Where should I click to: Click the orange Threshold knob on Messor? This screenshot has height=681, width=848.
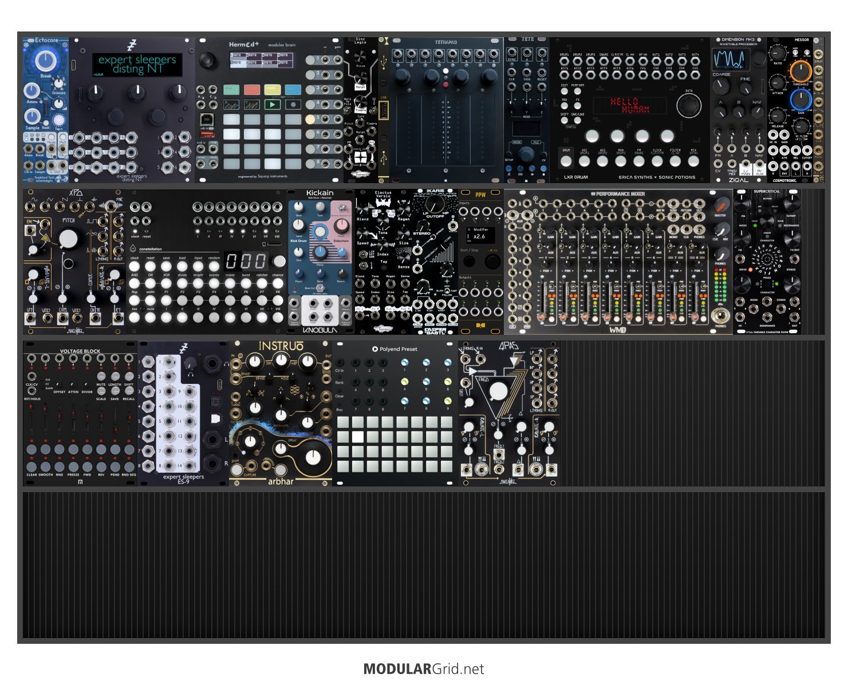[x=800, y=71]
